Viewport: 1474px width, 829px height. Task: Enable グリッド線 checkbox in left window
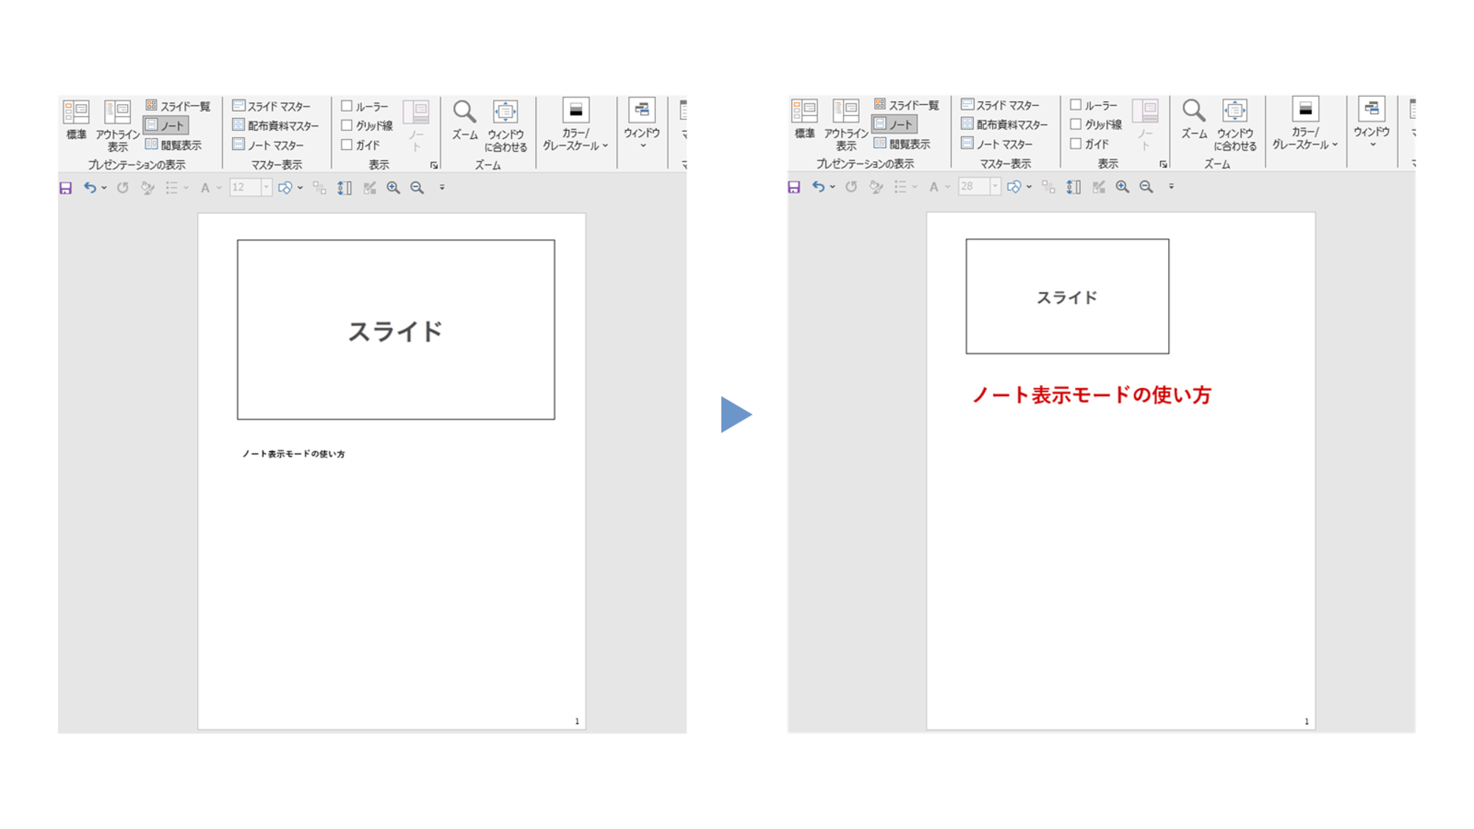(x=347, y=125)
